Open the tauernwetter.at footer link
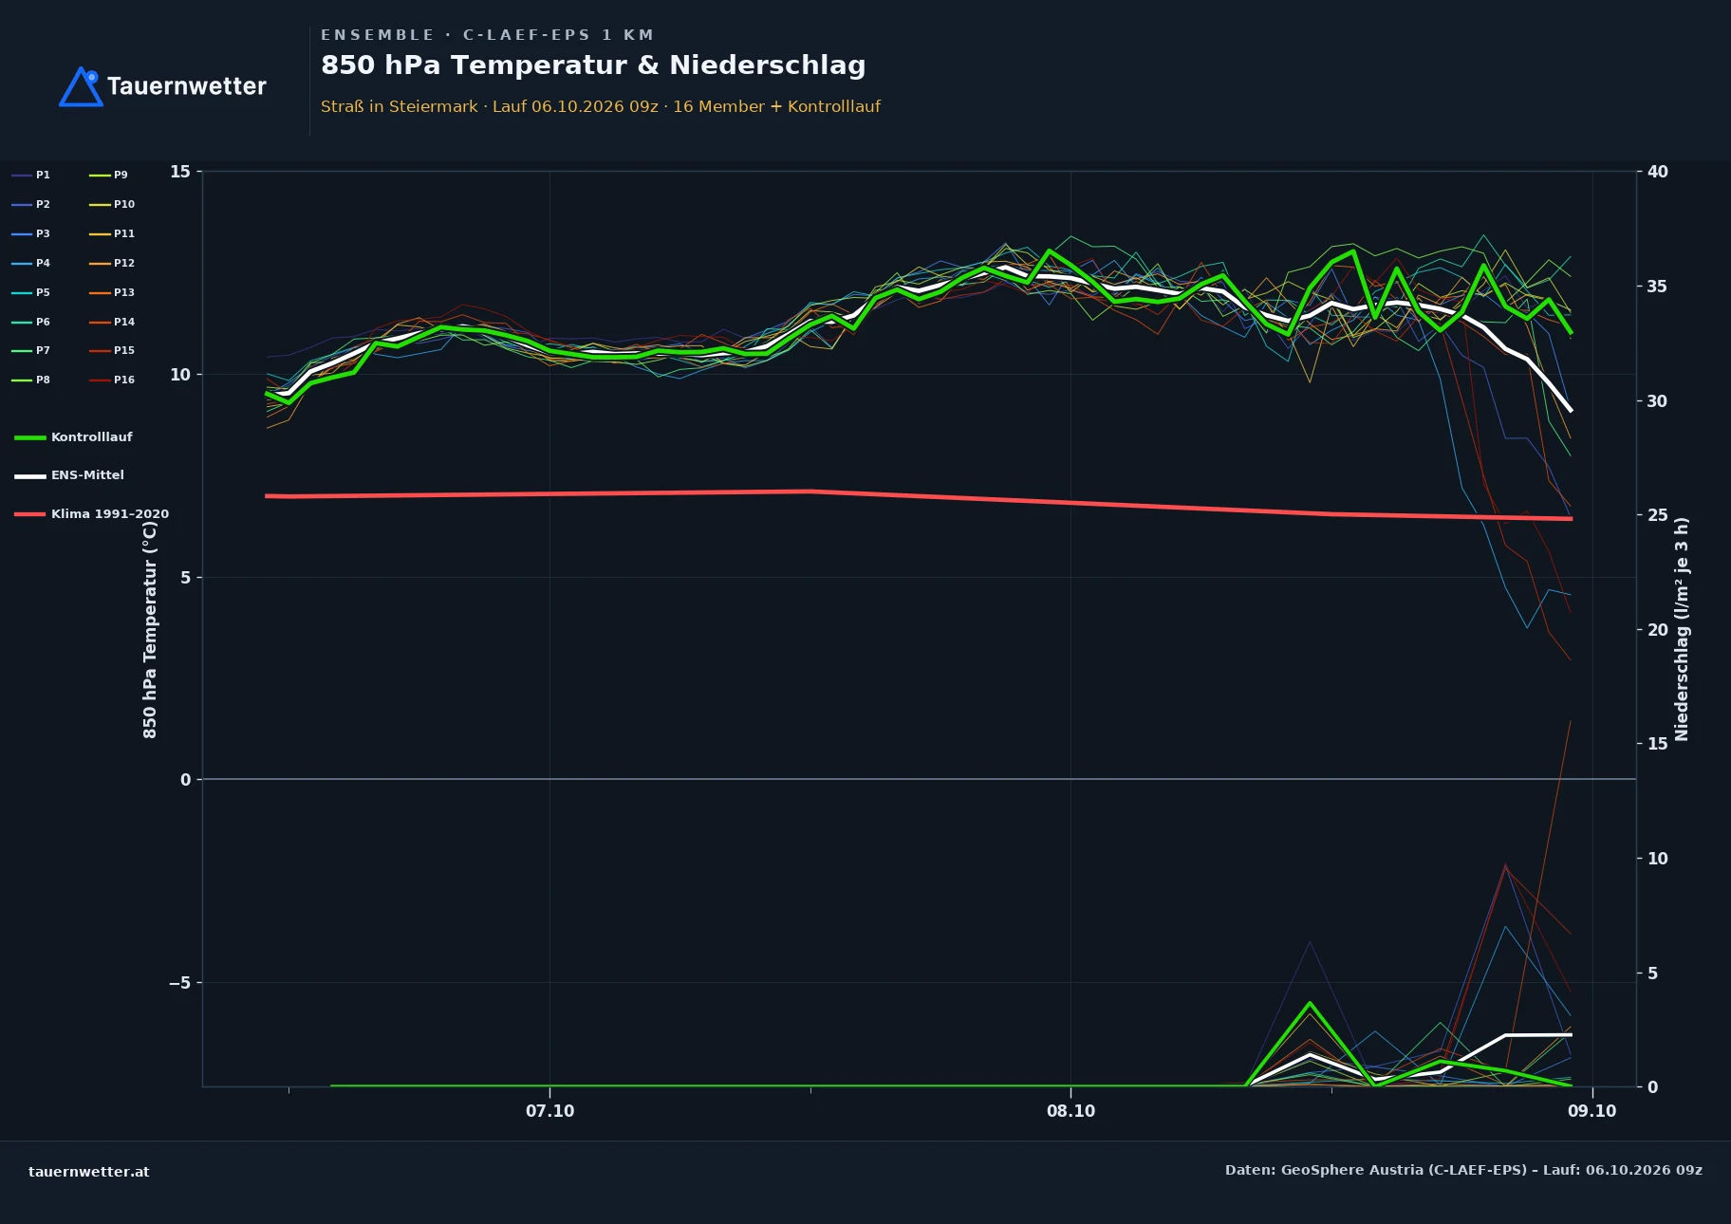 click(89, 1172)
